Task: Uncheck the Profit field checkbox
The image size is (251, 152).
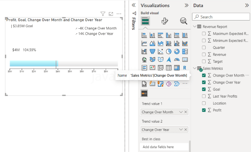Action: pyautogui.click(x=204, y=110)
